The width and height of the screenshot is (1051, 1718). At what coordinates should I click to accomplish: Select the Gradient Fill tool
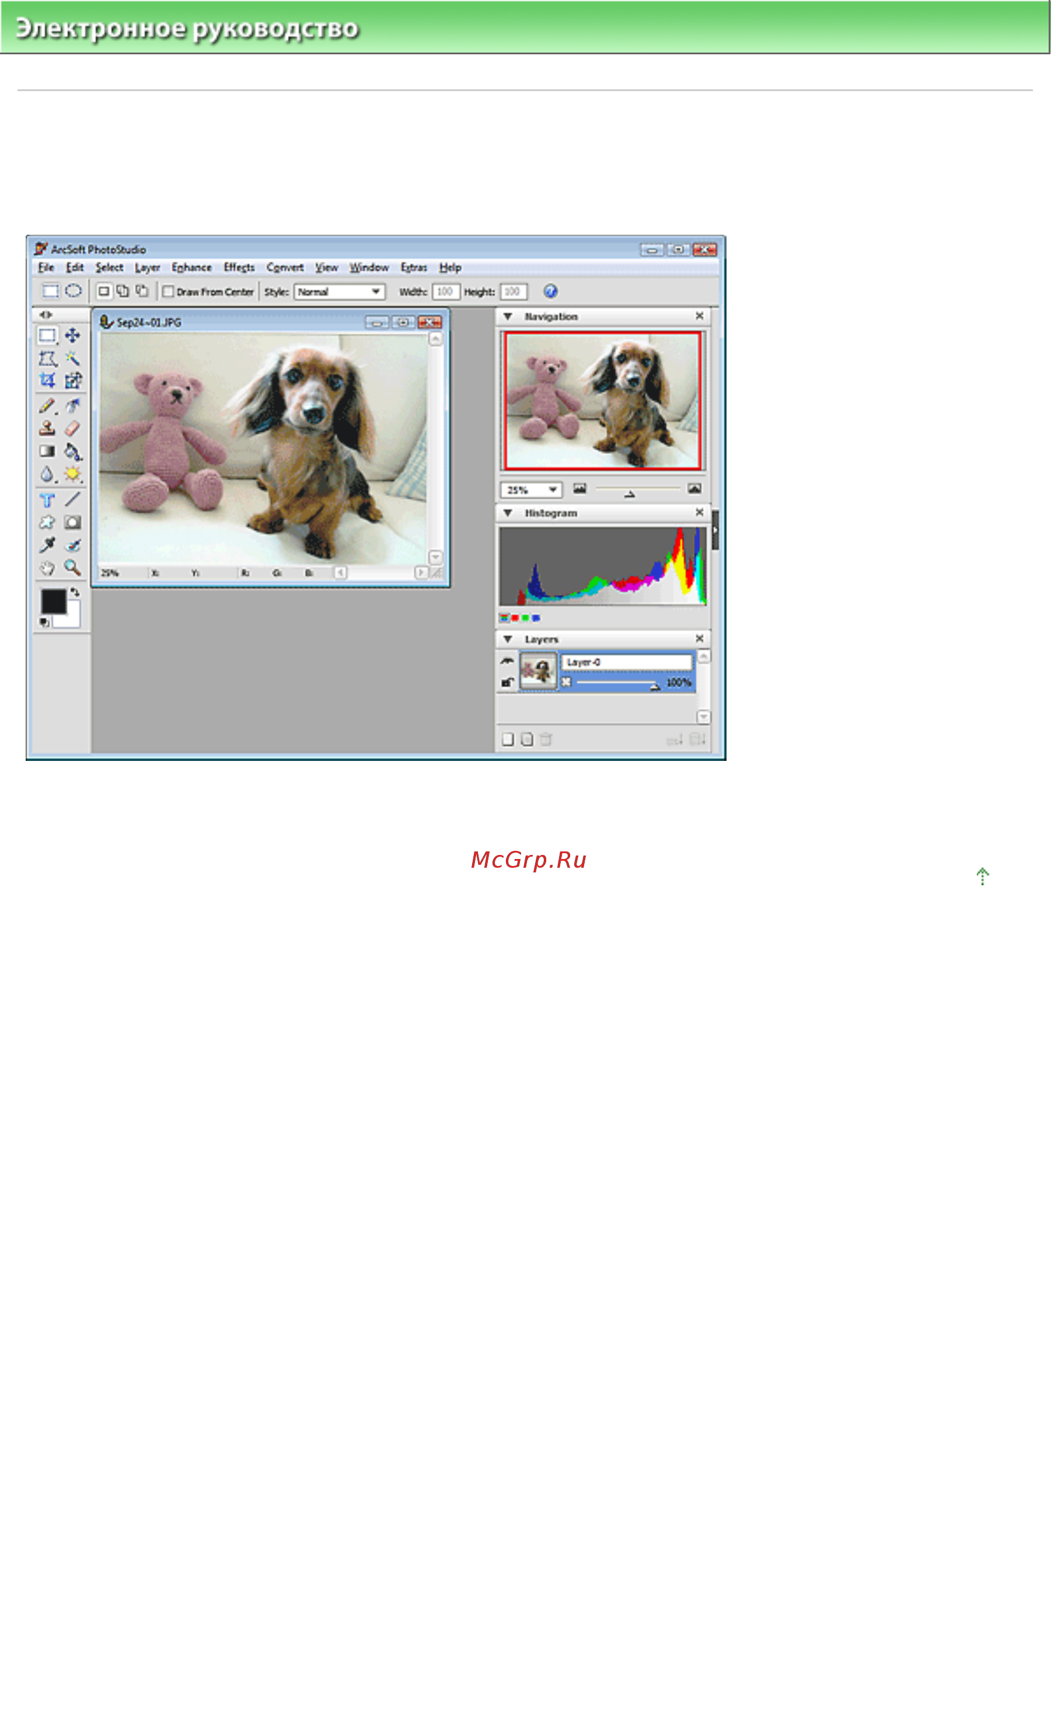pos(47,451)
